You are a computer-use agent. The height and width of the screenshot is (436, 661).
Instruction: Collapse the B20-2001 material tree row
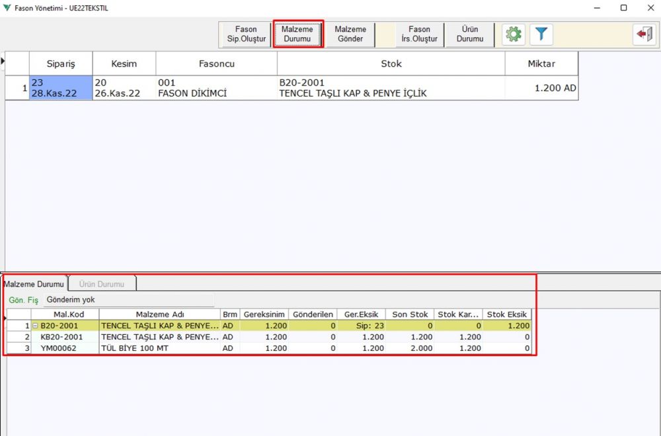coord(35,326)
